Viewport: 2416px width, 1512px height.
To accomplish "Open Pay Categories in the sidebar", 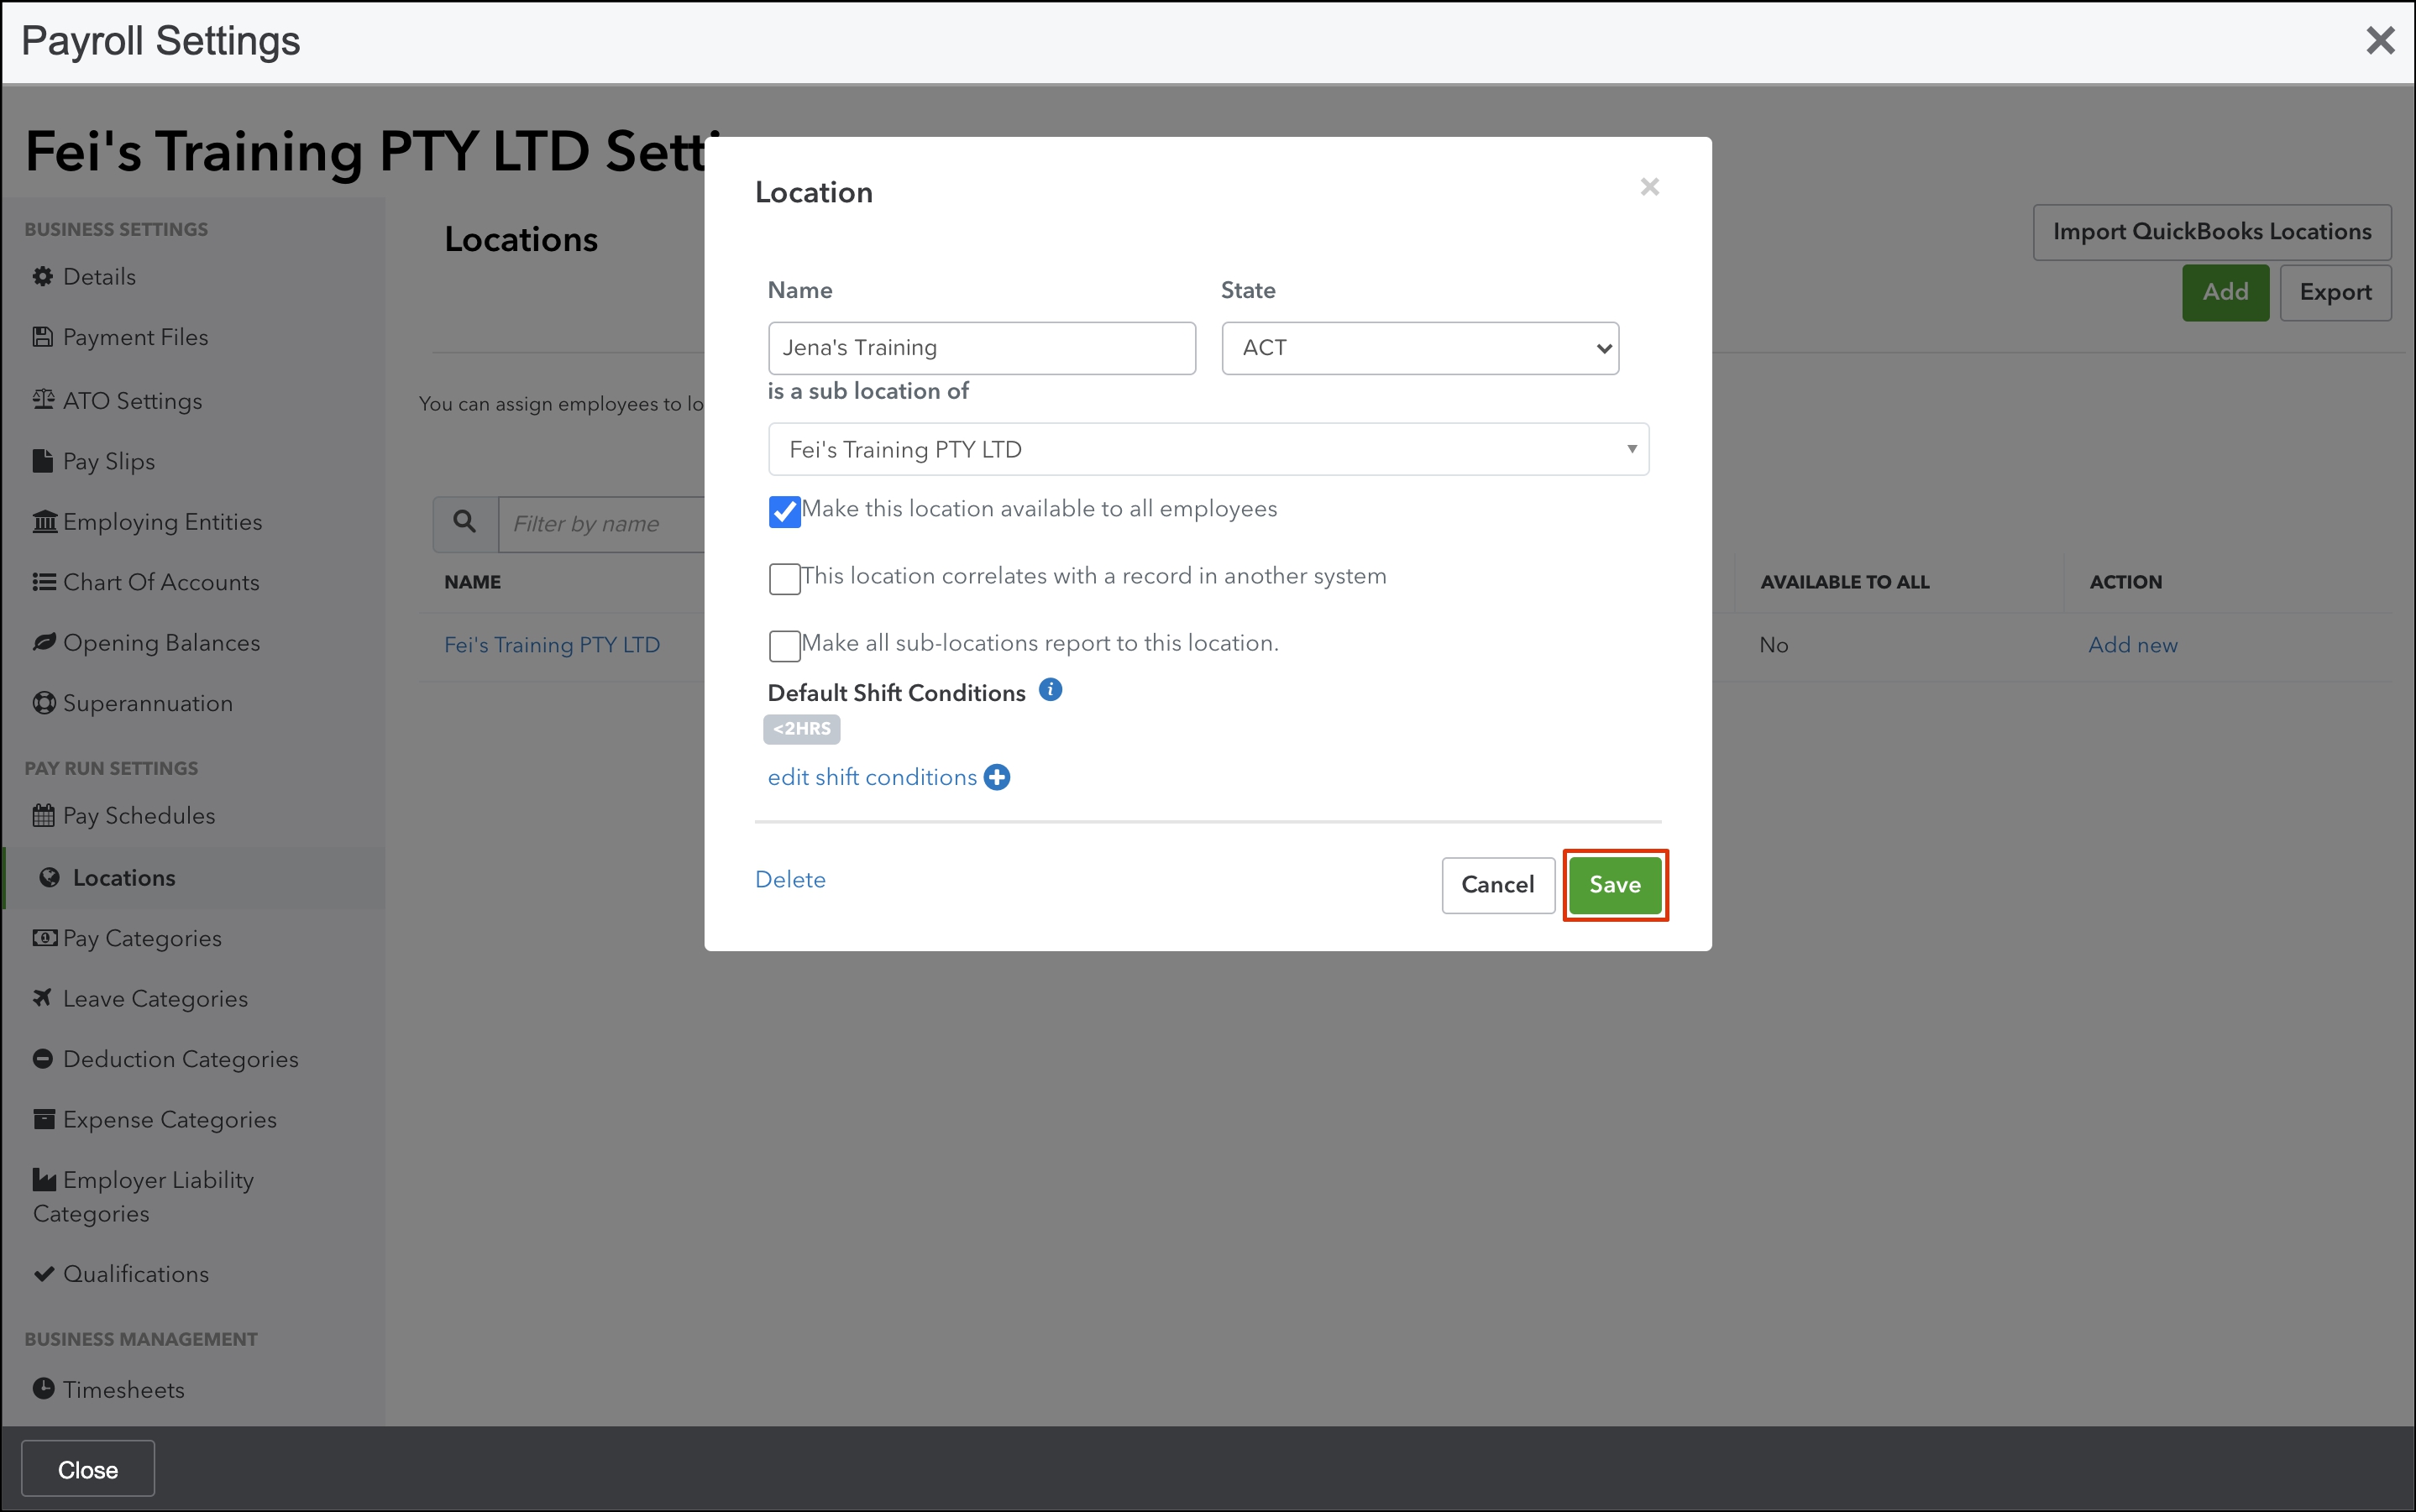I will tap(142, 938).
